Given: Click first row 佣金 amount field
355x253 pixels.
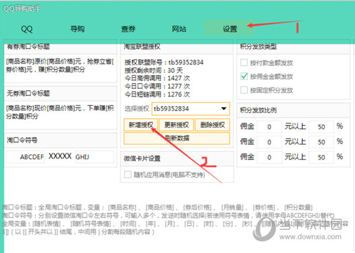Looking at the screenshot, I should tap(269, 127).
